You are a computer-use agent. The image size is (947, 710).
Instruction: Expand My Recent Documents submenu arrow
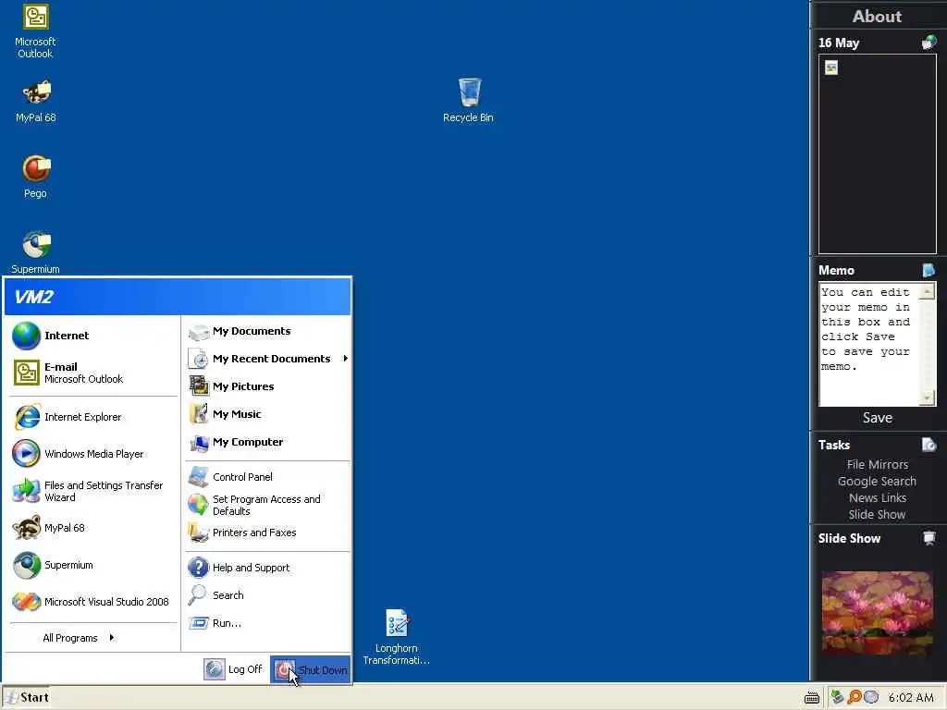point(346,359)
